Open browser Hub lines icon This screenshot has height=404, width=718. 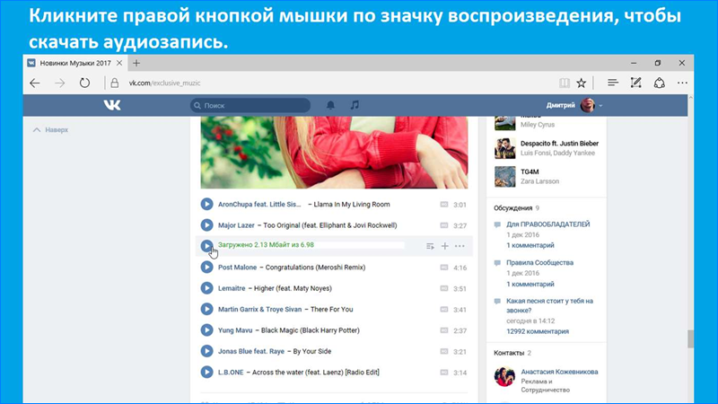(x=613, y=83)
